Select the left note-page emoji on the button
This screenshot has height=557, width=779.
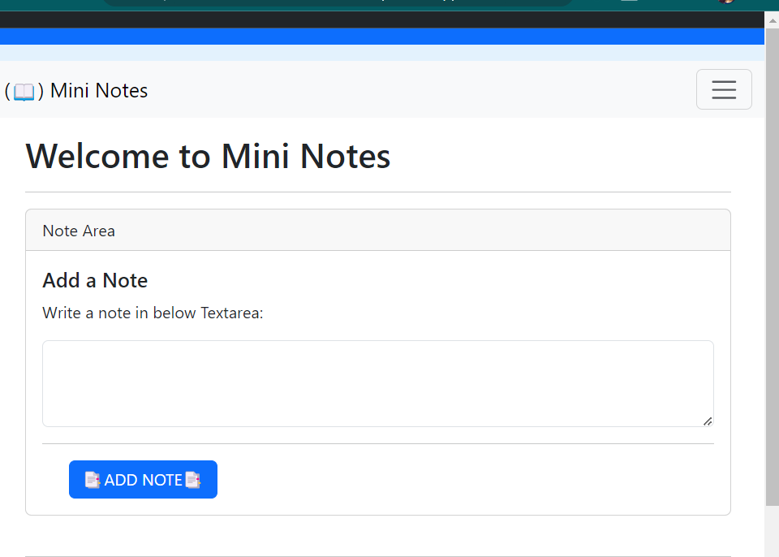[x=92, y=479]
